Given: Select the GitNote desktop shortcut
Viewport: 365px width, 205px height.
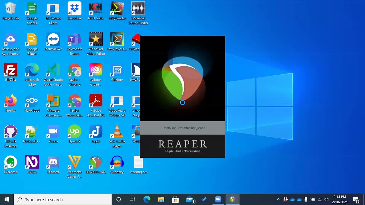Looking at the screenshot, I should pos(117,73).
